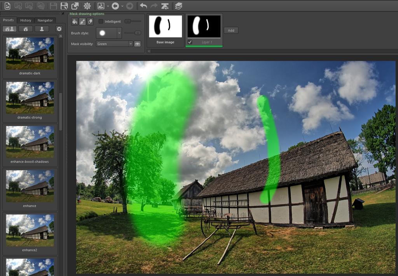Select the paint bucket fill mask tool
Viewport: 398px width, 276px height.
[75, 22]
